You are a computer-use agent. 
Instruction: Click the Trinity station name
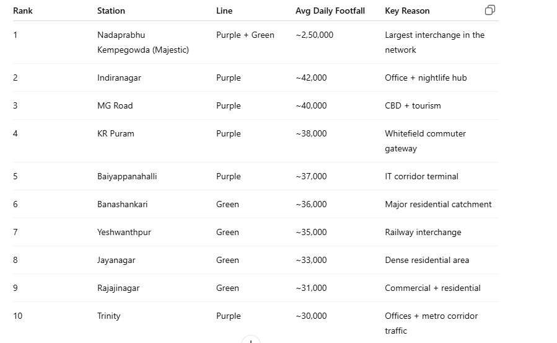tap(108, 316)
